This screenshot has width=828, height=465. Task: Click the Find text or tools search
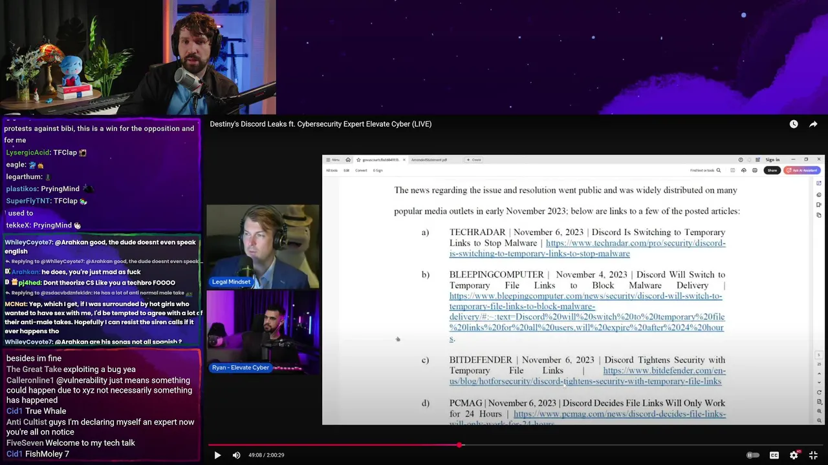coord(705,170)
